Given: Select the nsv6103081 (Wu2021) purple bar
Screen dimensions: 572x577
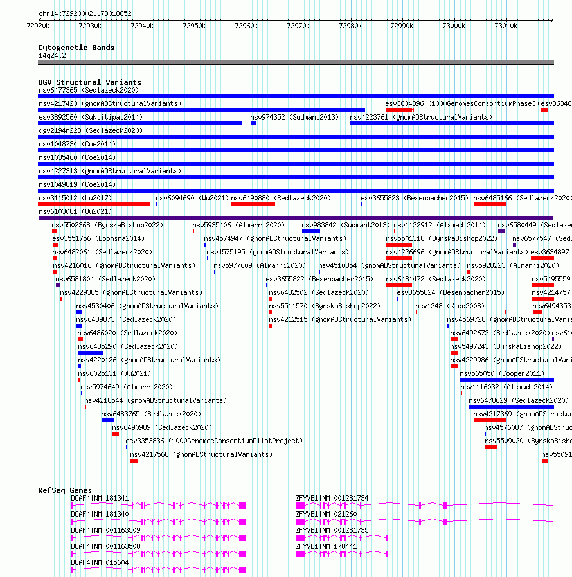Looking at the screenshot, I should (x=296, y=218).
